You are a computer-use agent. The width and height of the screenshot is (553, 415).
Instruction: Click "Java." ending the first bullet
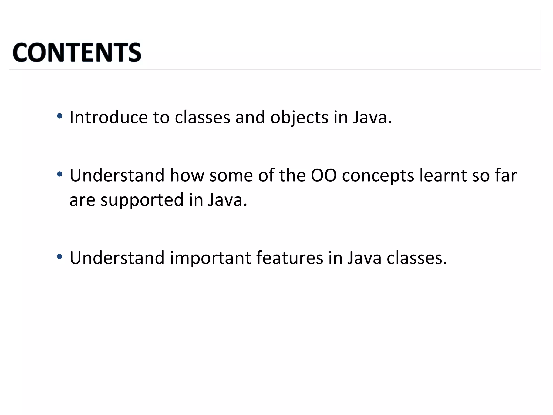[x=372, y=118]
